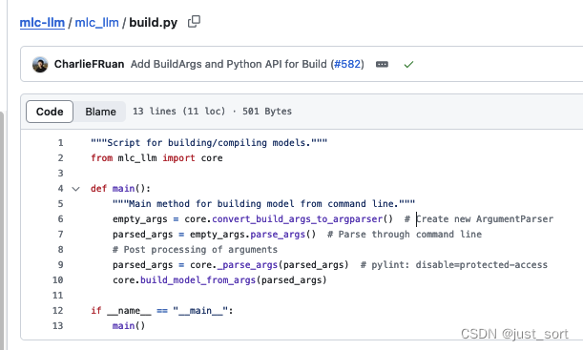Open the mlc-llm repository link
This screenshot has width=583, height=350.
42,23
